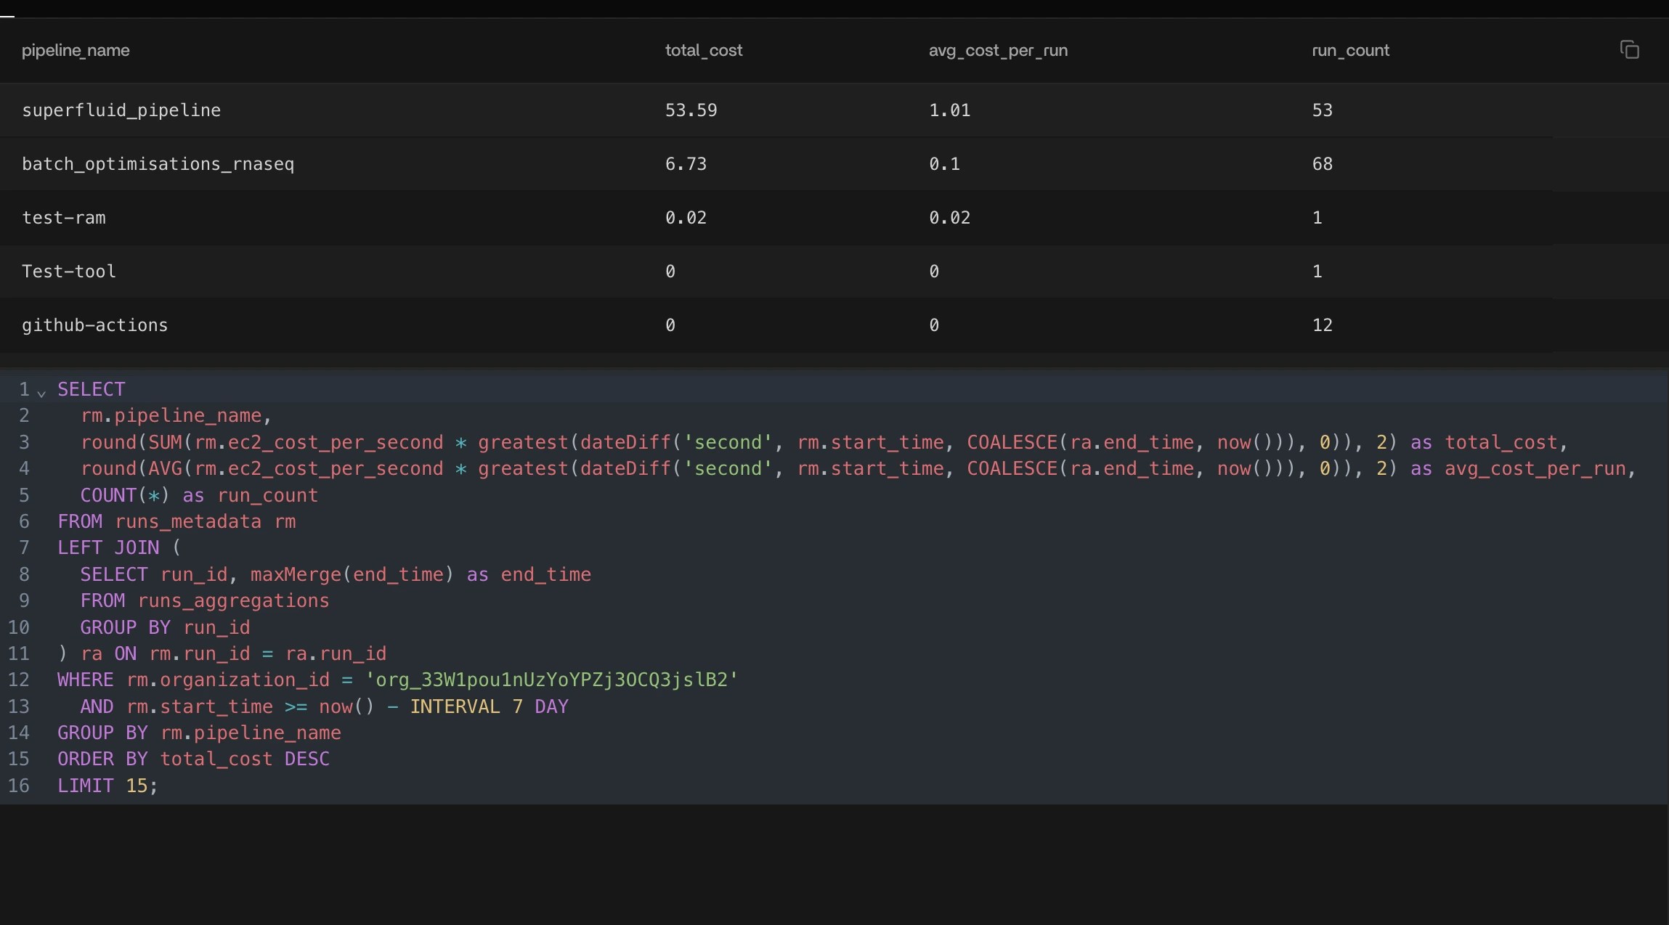Click the 53.59 total cost value

(691, 110)
